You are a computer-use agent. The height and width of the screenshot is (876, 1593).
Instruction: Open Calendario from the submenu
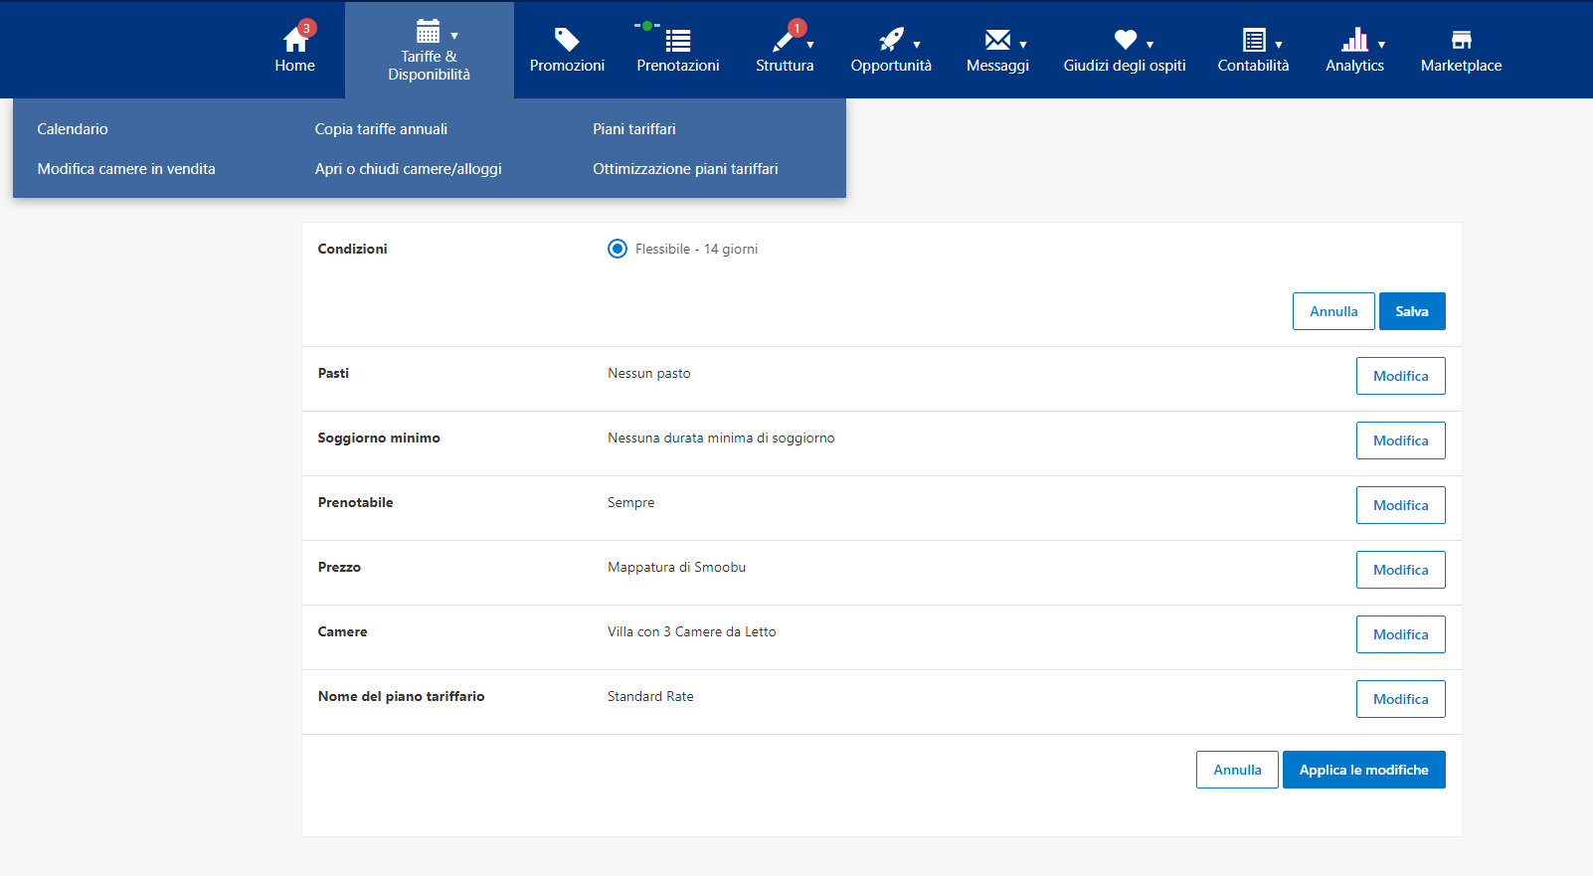click(x=73, y=129)
